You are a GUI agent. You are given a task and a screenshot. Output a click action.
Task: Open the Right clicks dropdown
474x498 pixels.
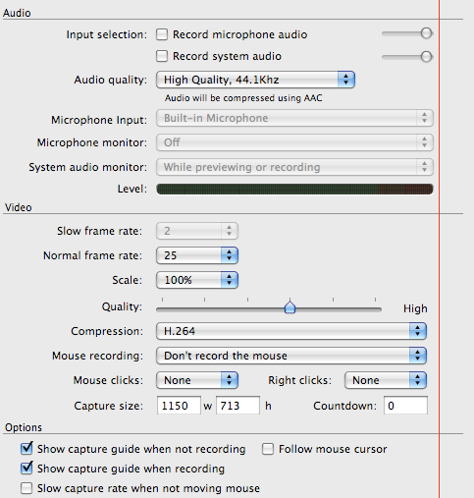point(386,380)
